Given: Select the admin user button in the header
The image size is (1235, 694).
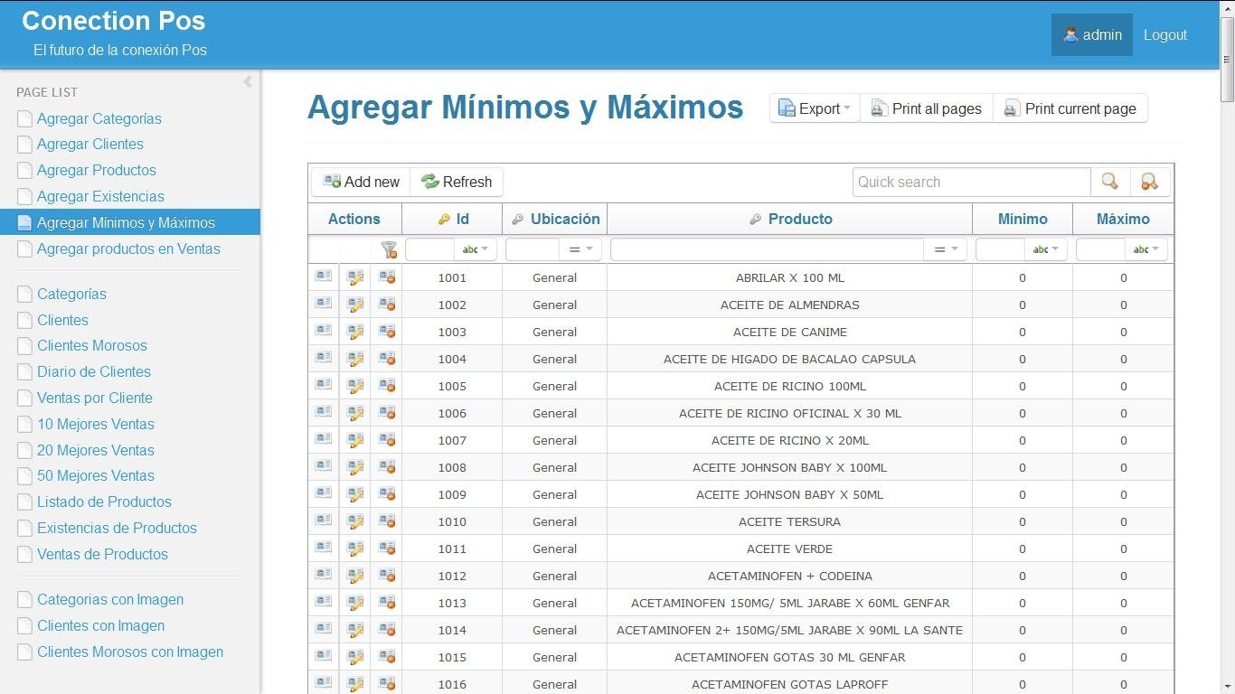Looking at the screenshot, I should [x=1091, y=34].
